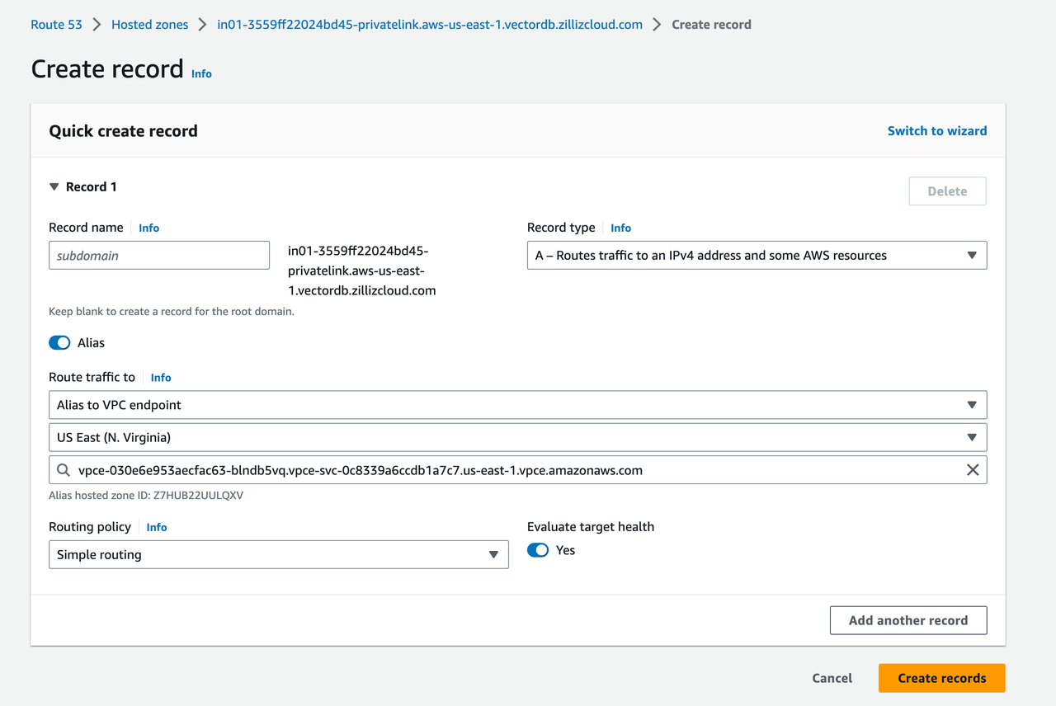Click Switch to wizard link
This screenshot has height=706, width=1056.
point(936,131)
